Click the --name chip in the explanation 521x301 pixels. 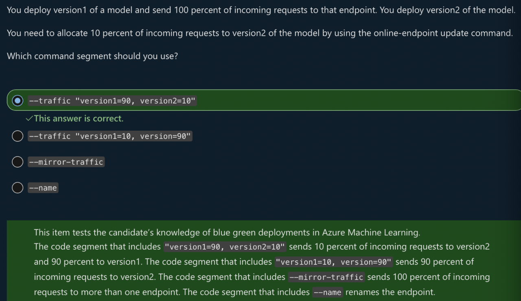(x=327, y=292)
